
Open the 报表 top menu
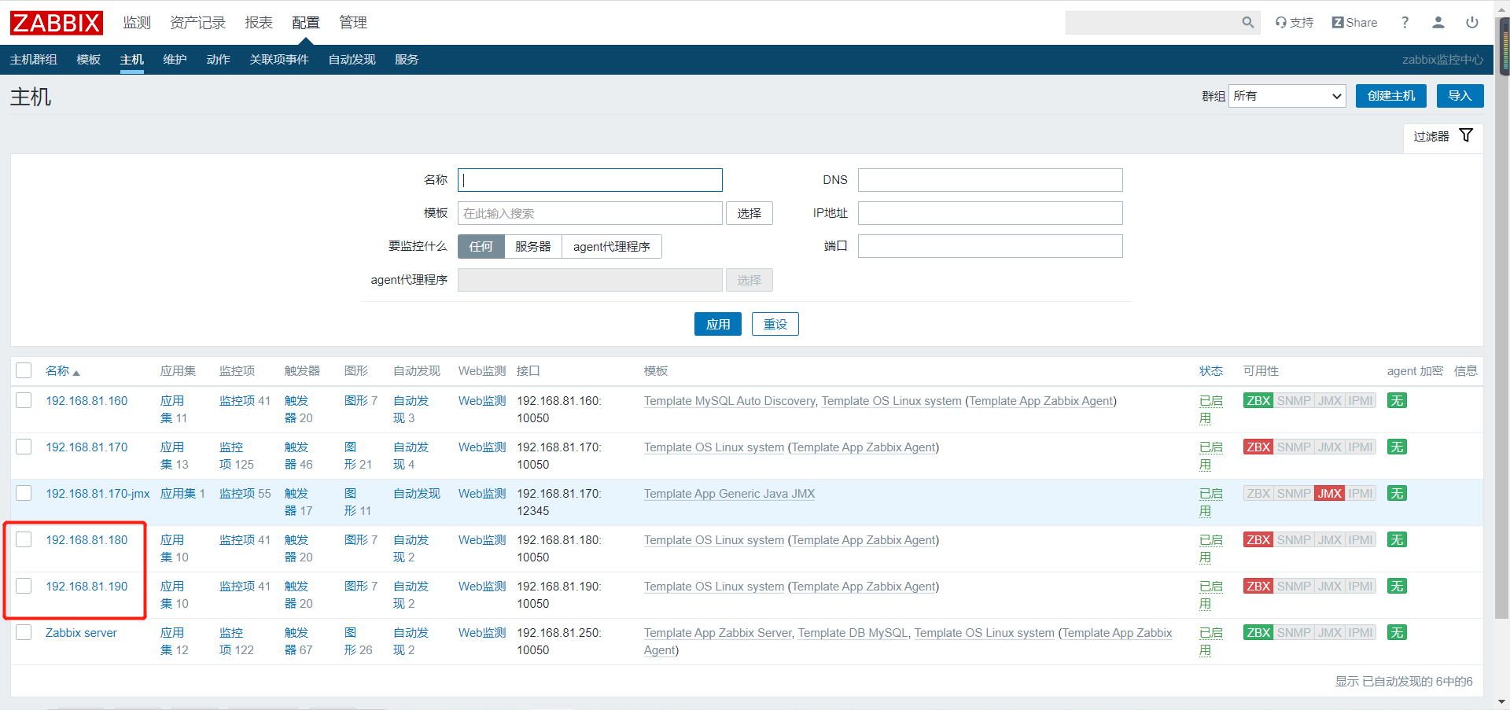[x=259, y=23]
